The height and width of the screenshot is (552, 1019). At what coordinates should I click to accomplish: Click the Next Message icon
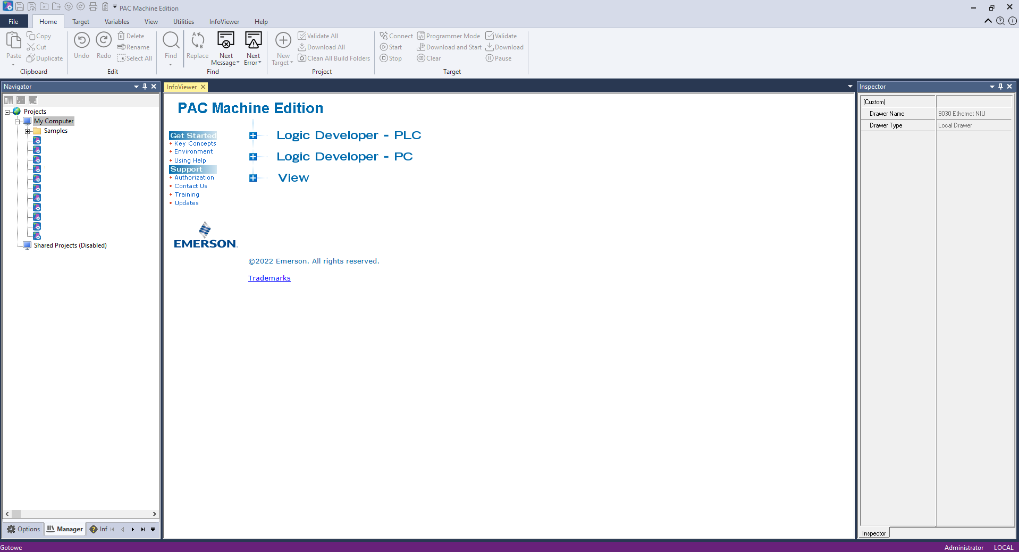click(x=226, y=40)
